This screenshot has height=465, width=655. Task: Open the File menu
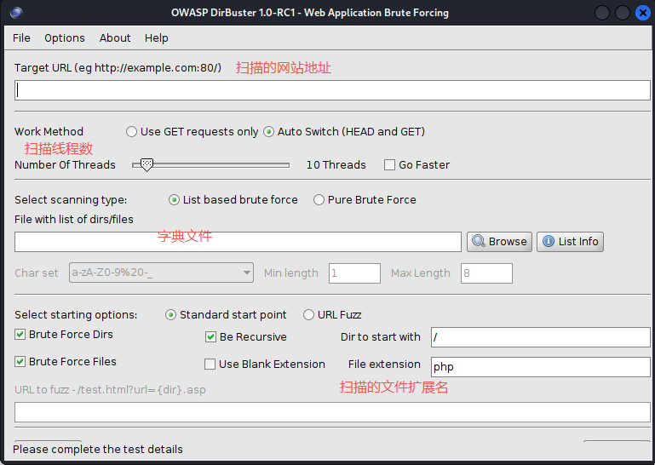coord(21,38)
